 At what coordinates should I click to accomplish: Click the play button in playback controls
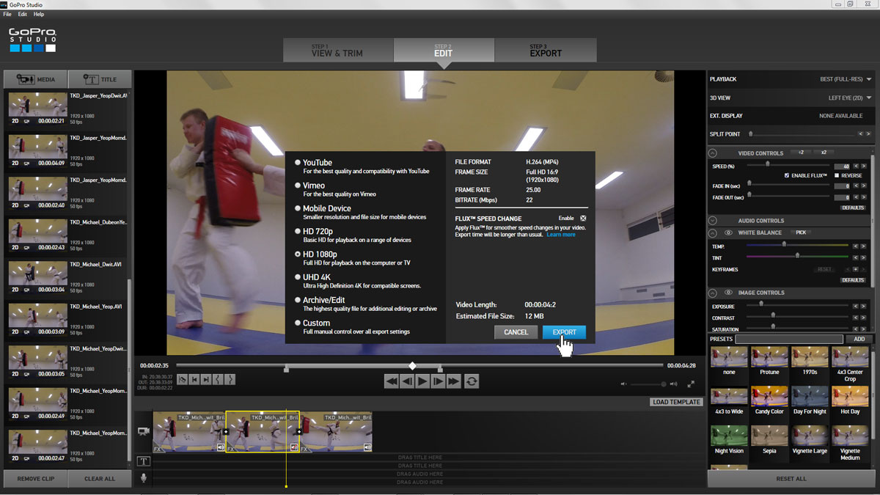422,381
